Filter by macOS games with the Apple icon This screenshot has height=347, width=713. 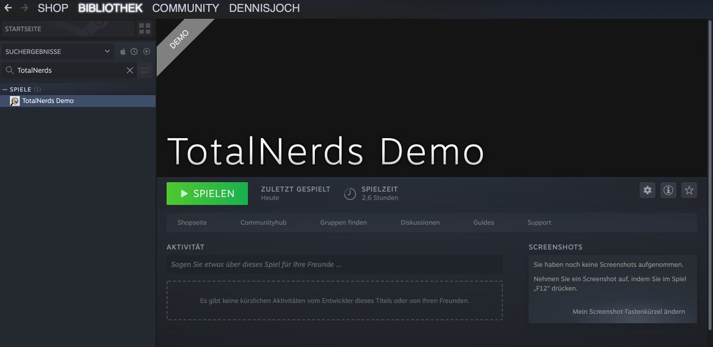[123, 52]
